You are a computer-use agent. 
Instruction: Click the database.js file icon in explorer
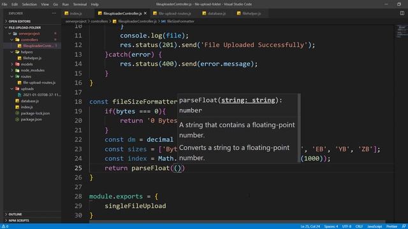pyautogui.click(x=17, y=101)
